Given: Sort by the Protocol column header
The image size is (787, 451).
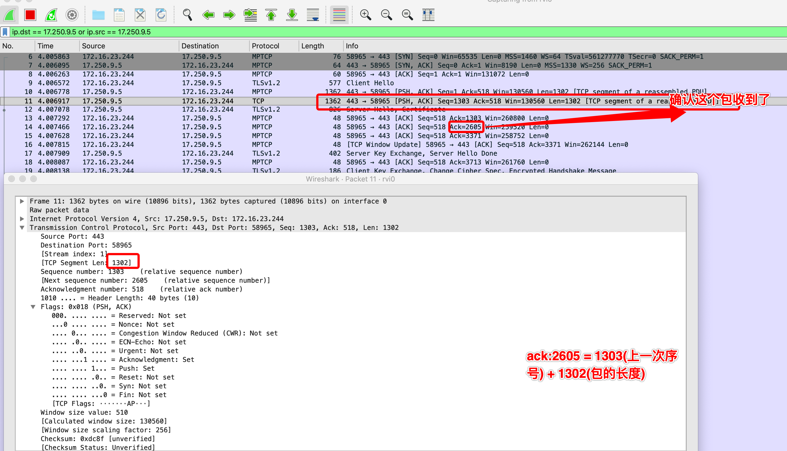Looking at the screenshot, I should coord(265,46).
